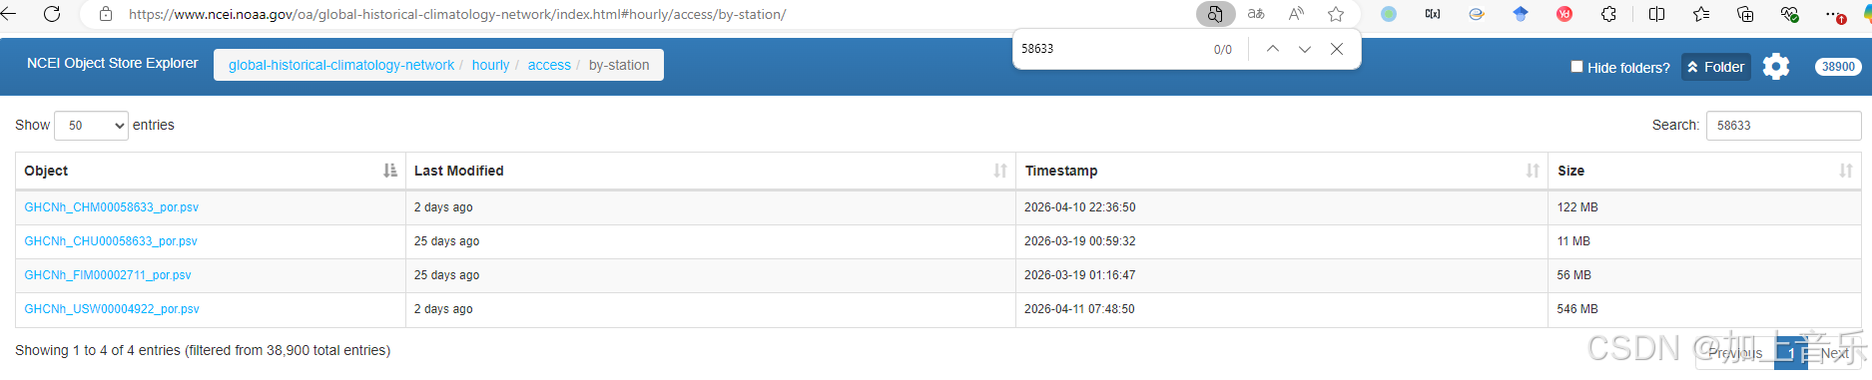
Task: Sort by Timestamp column header
Action: [1282, 171]
